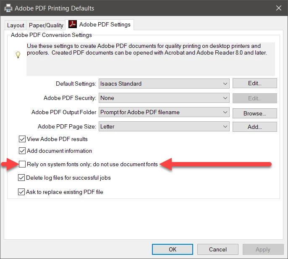Confirm with the OK button
Image resolution: width=288 pixels, height=259 pixels.
click(x=173, y=249)
